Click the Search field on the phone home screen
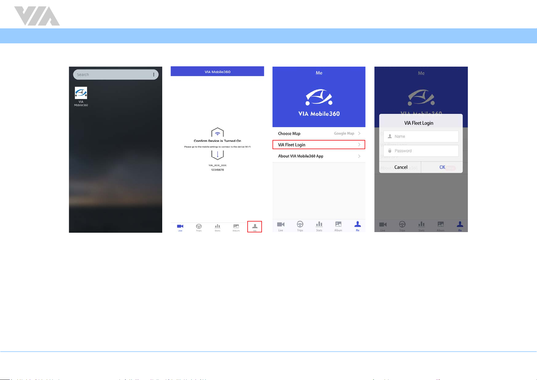The height and width of the screenshot is (380, 537). point(116,75)
